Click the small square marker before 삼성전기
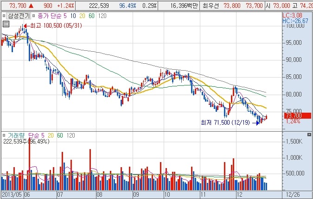 click(4, 16)
